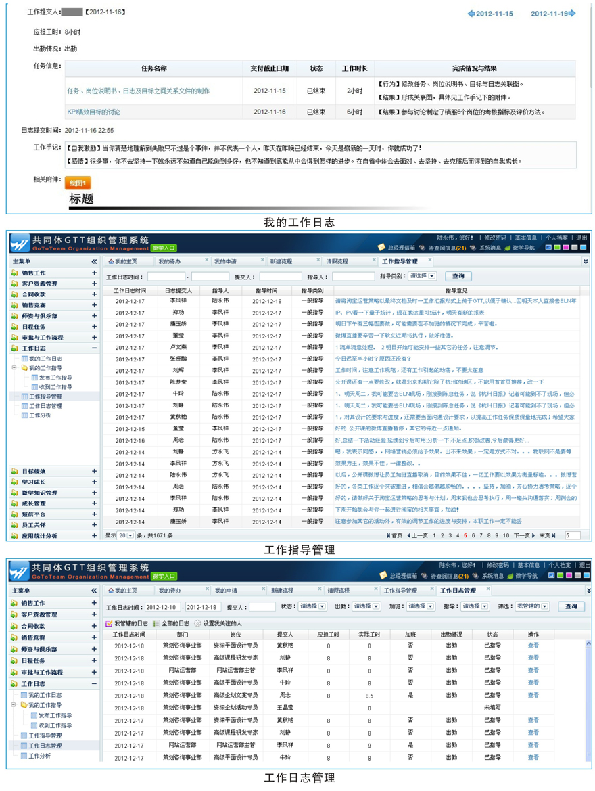Switch to 工作指导管理 tab in 工作日志管理 screen

401,591
